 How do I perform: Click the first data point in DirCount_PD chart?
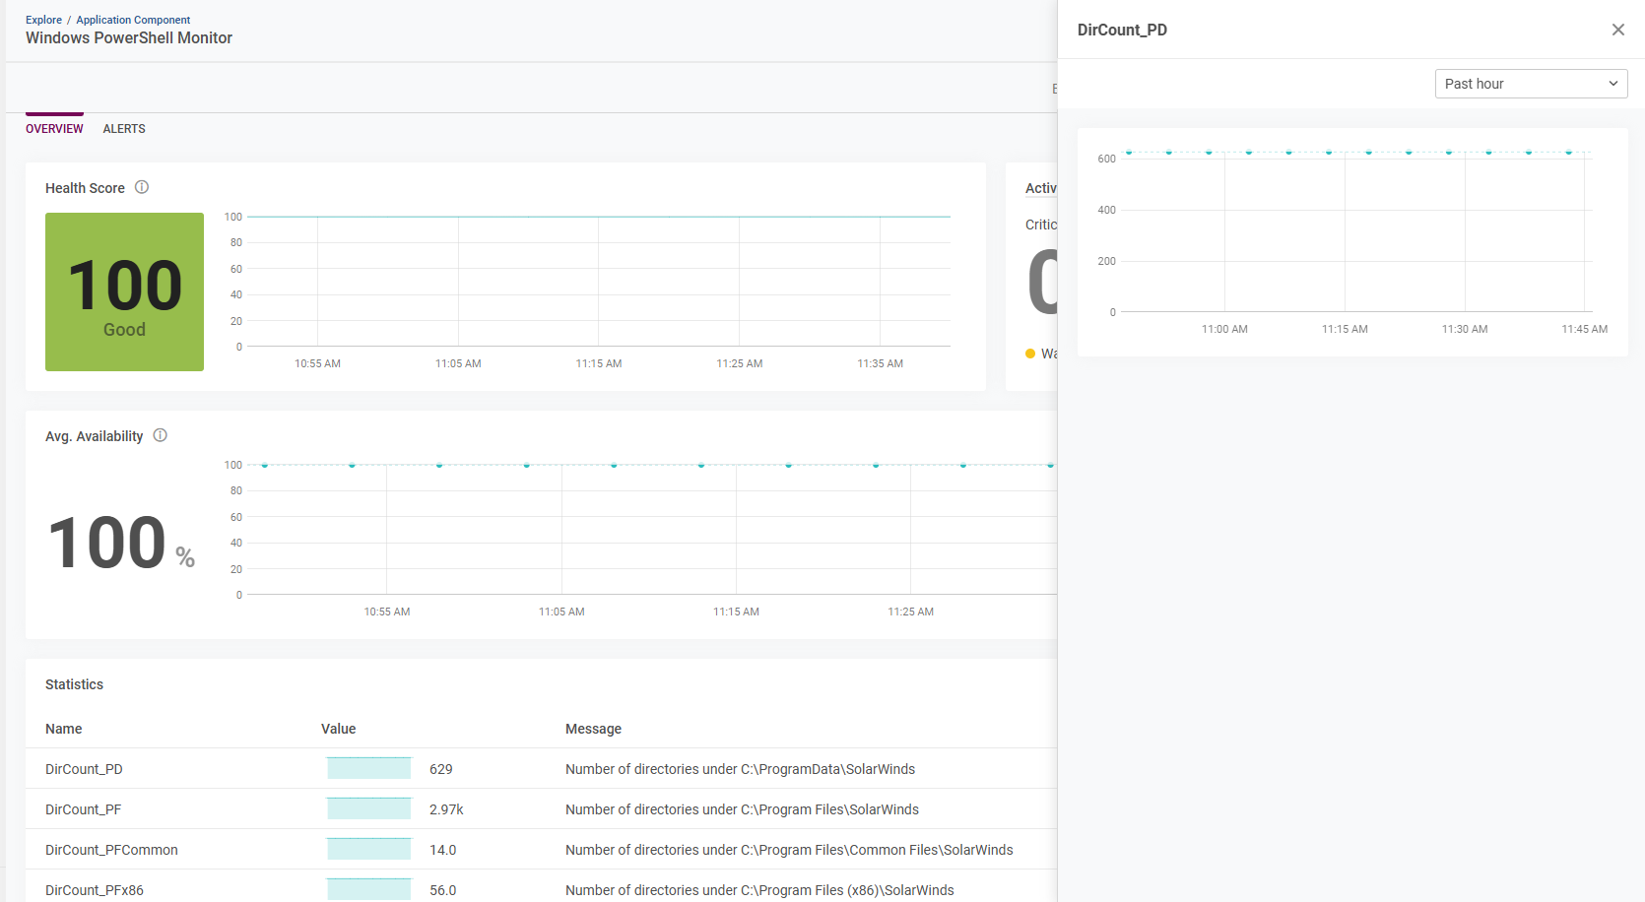[1129, 153]
